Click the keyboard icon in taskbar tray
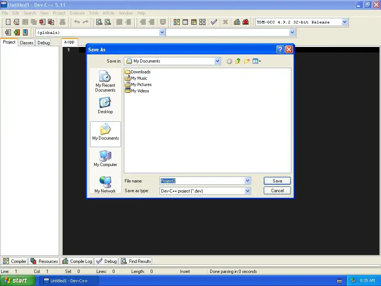 [339, 281]
